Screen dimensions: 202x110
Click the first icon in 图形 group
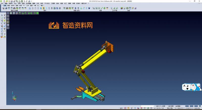30,8
